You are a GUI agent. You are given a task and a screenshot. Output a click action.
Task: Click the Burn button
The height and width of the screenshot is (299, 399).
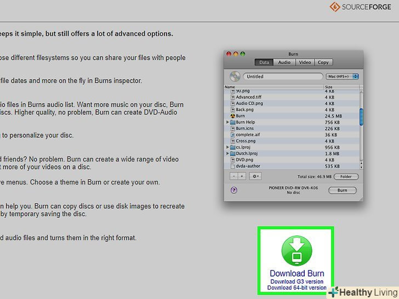coord(342,190)
